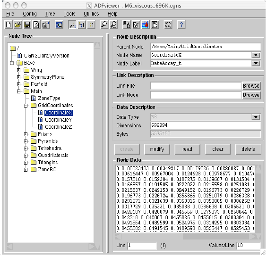This screenshot has width=267, height=256.
Task: Click the clear button
Action: click(218, 149)
